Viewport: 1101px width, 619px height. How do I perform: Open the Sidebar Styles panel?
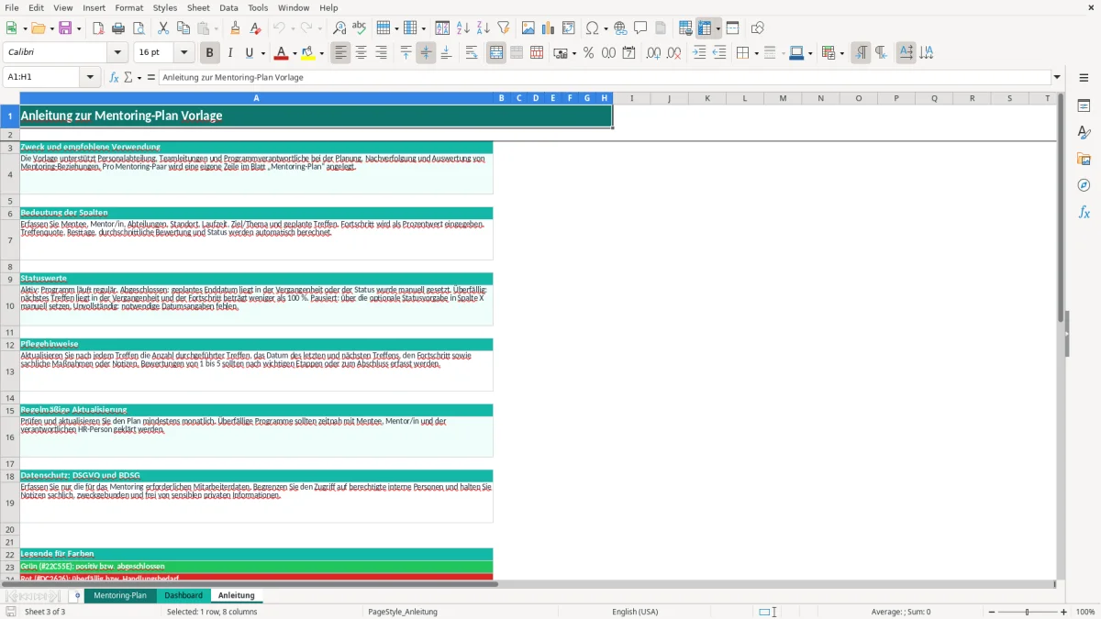coord(1084,132)
